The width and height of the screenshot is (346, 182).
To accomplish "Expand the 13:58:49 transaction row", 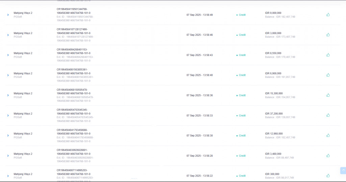I will click(x=8, y=15).
